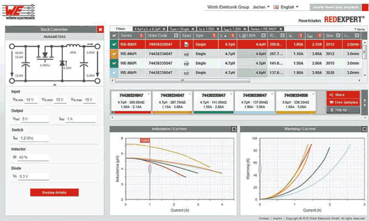Click the table vertical scrollbar down arrow
The width and height of the screenshot is (369, 221).
point(365,75)
